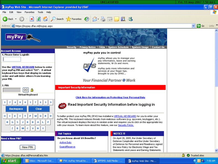Open the Favorites menu in the menu bar
Image resolution: width=218 pixels, height=164 pixels.
tap(29, 12)
